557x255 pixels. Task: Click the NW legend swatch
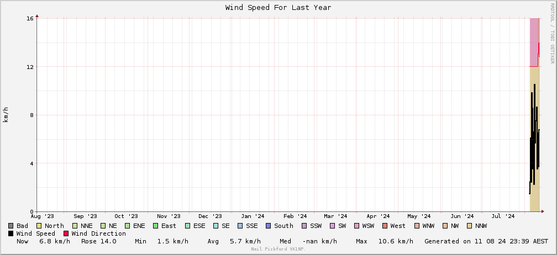[445, 226]
